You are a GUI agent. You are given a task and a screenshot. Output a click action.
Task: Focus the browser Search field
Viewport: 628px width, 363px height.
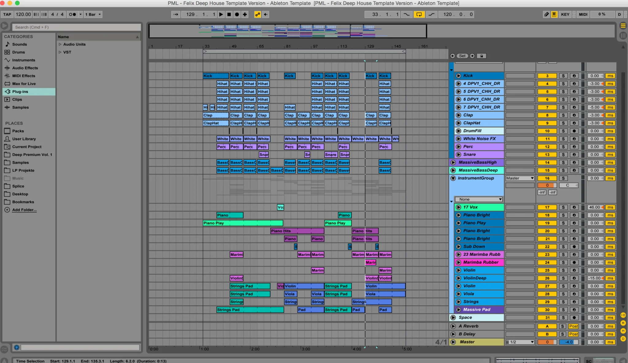click(x=76, y=27)
